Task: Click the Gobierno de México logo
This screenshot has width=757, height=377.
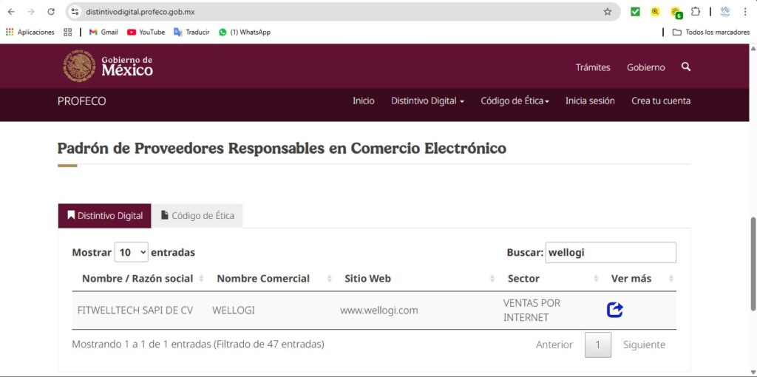Action: (x=108, y=67)
